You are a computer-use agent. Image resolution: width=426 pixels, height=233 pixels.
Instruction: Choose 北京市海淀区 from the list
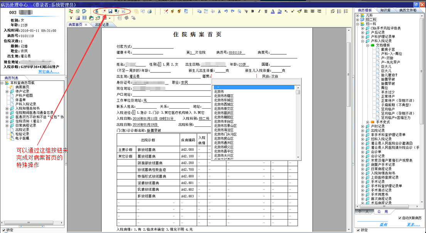224,130
